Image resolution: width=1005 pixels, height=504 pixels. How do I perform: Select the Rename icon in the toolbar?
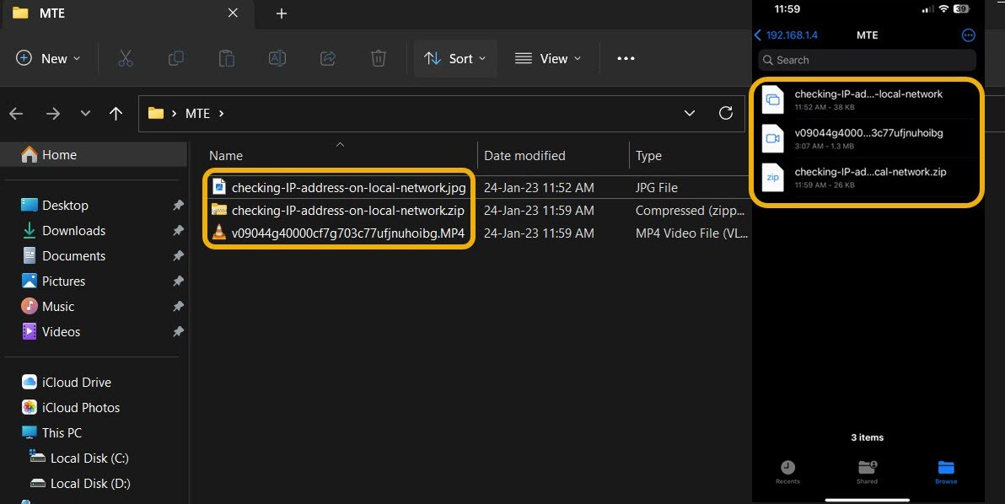[x=277, y=58]
